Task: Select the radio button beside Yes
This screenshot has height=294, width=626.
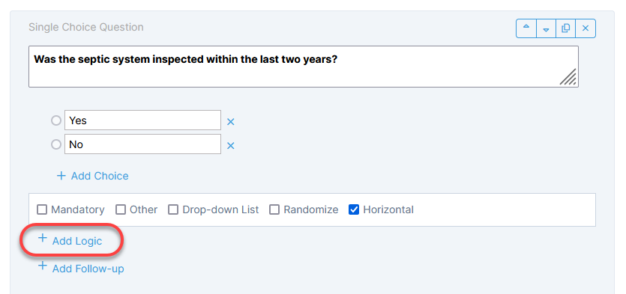Action: [56, 120]
